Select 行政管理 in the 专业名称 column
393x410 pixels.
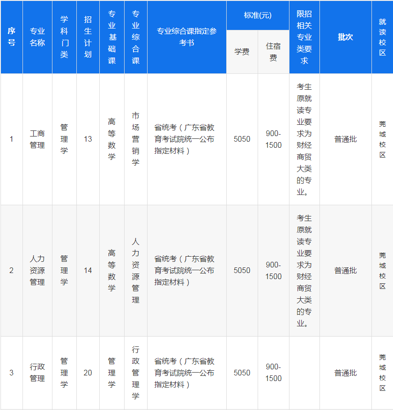point(37,373)
